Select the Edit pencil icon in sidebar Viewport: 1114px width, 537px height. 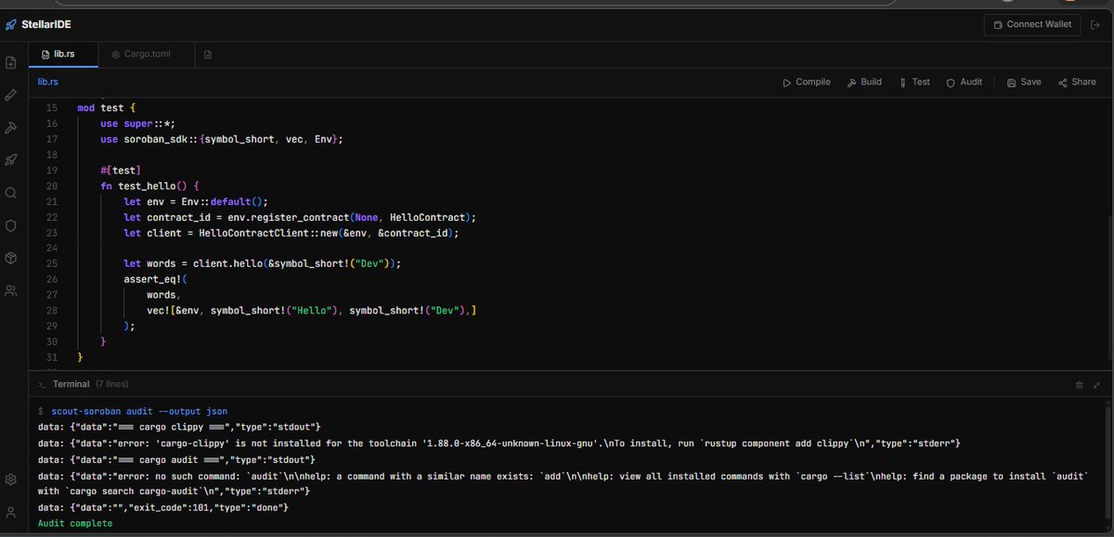point(12,95)
